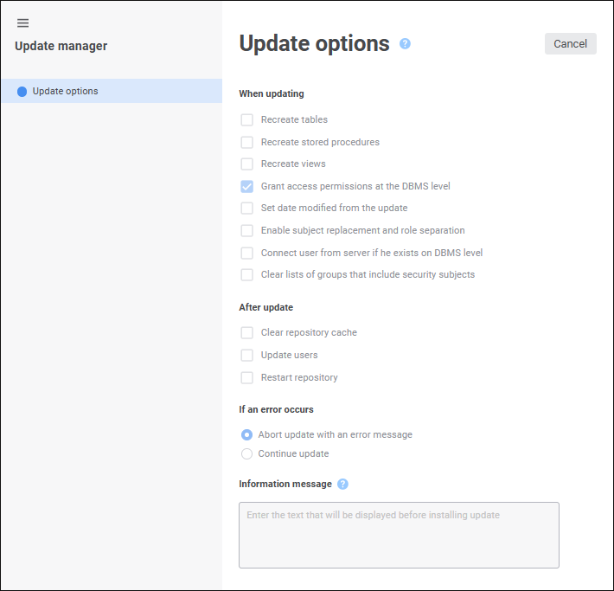Viewport: 614px width, 591px height.
Task: Click the Information message text field
Action: point(399,535)
